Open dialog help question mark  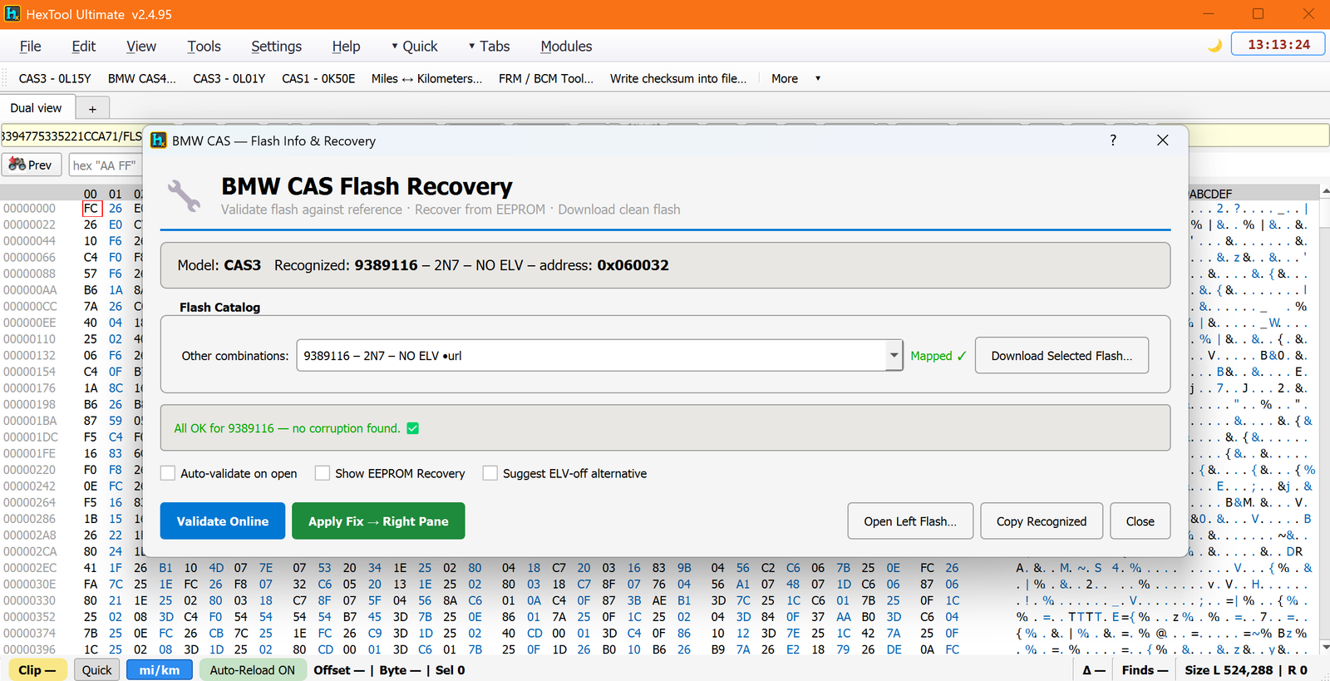point(1113,141)
